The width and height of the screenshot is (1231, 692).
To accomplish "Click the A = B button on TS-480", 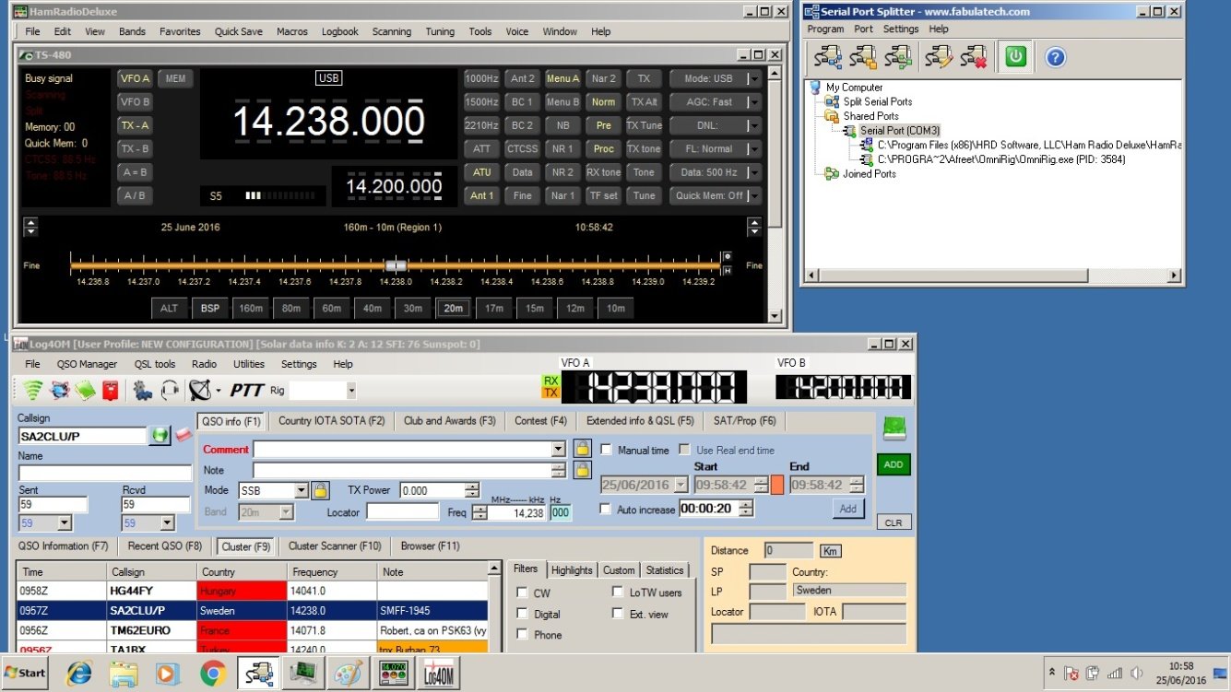I will [x=135, y=172].
